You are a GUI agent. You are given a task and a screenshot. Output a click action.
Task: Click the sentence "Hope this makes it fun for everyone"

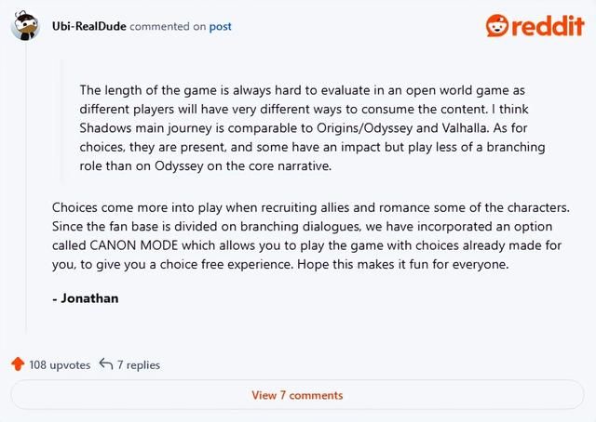(413, 265)
